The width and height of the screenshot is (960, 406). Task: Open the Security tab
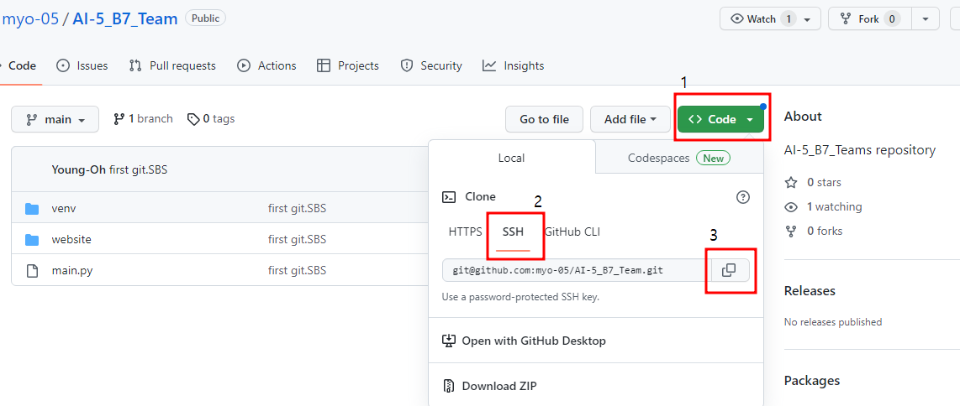[430, 66]
